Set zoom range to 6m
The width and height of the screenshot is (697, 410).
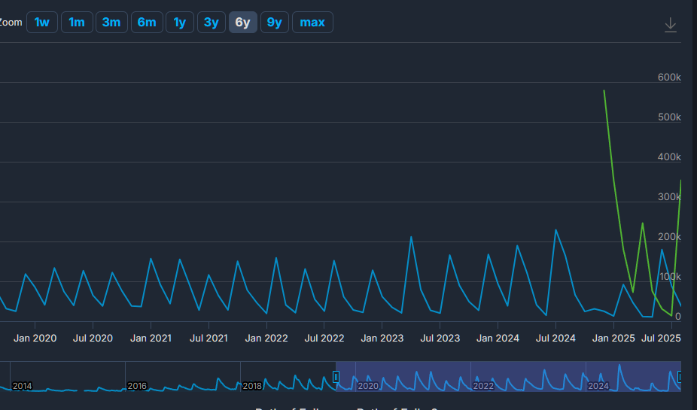tap(147, 23)
